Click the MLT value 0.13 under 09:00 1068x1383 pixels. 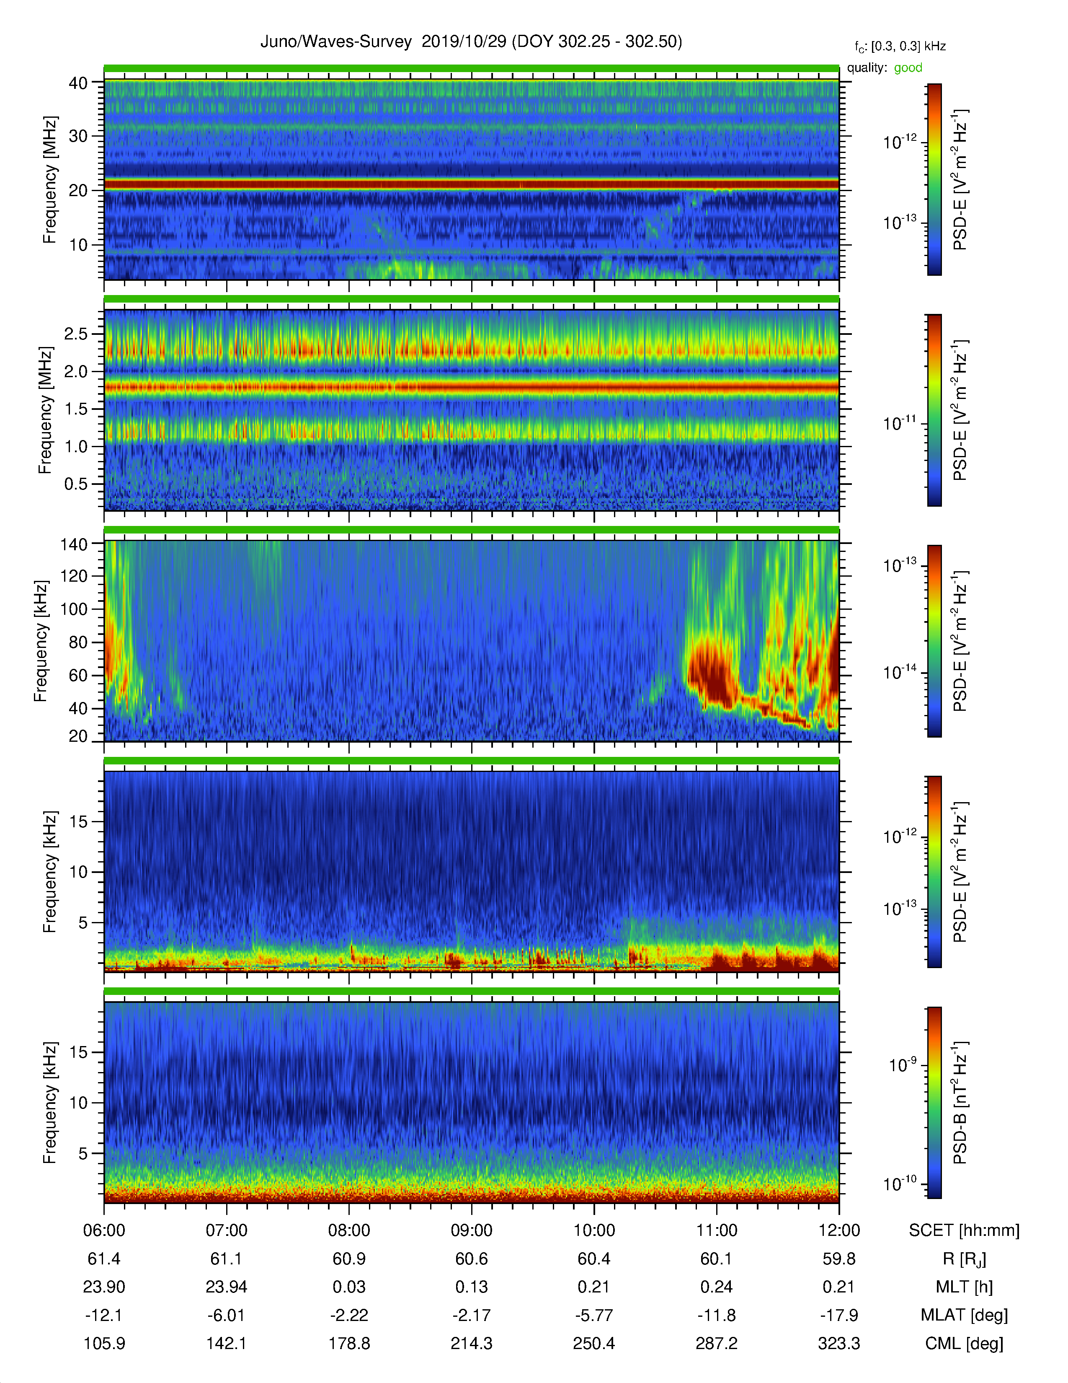(471, 1287)
